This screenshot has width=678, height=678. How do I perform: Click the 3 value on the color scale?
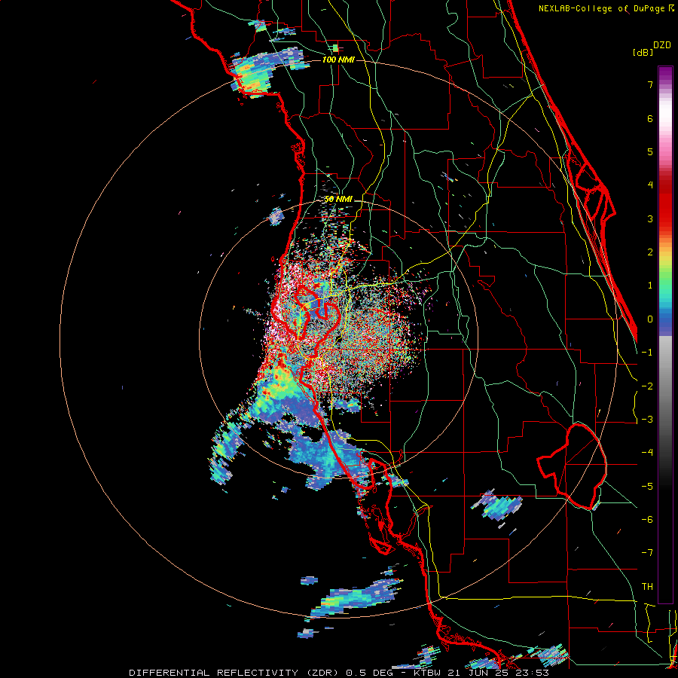point(650,218)
